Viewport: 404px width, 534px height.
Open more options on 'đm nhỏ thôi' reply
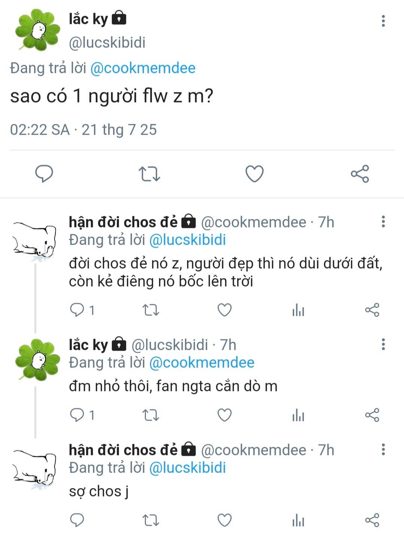383,344
